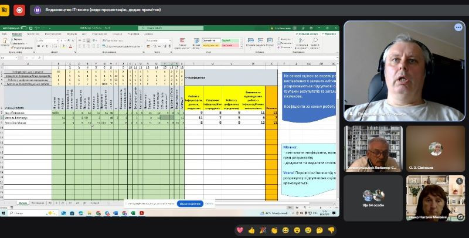Click the increase font size icon
The width and height of the screenshot is (469, 238).
[x=69, y=40]
